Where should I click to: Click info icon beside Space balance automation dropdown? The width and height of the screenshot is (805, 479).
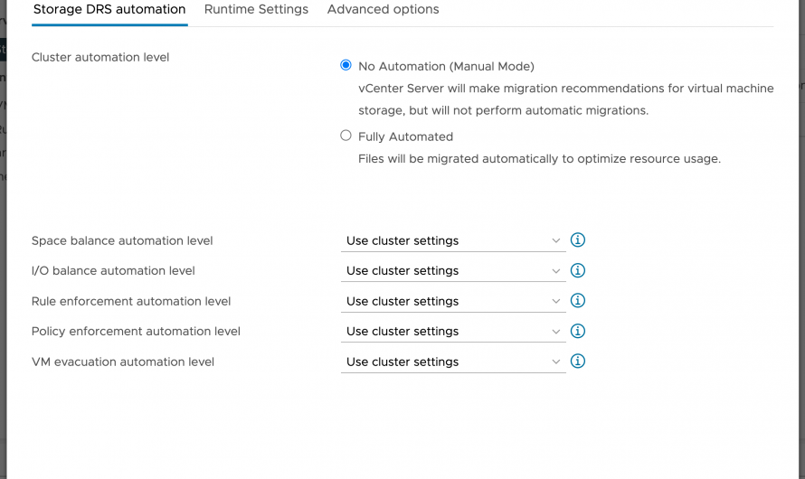point(579,240)
